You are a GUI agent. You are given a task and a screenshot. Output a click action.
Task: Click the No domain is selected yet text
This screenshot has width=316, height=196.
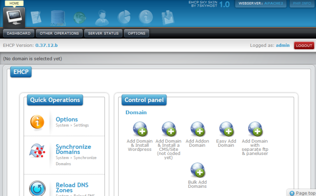[33, 59]
